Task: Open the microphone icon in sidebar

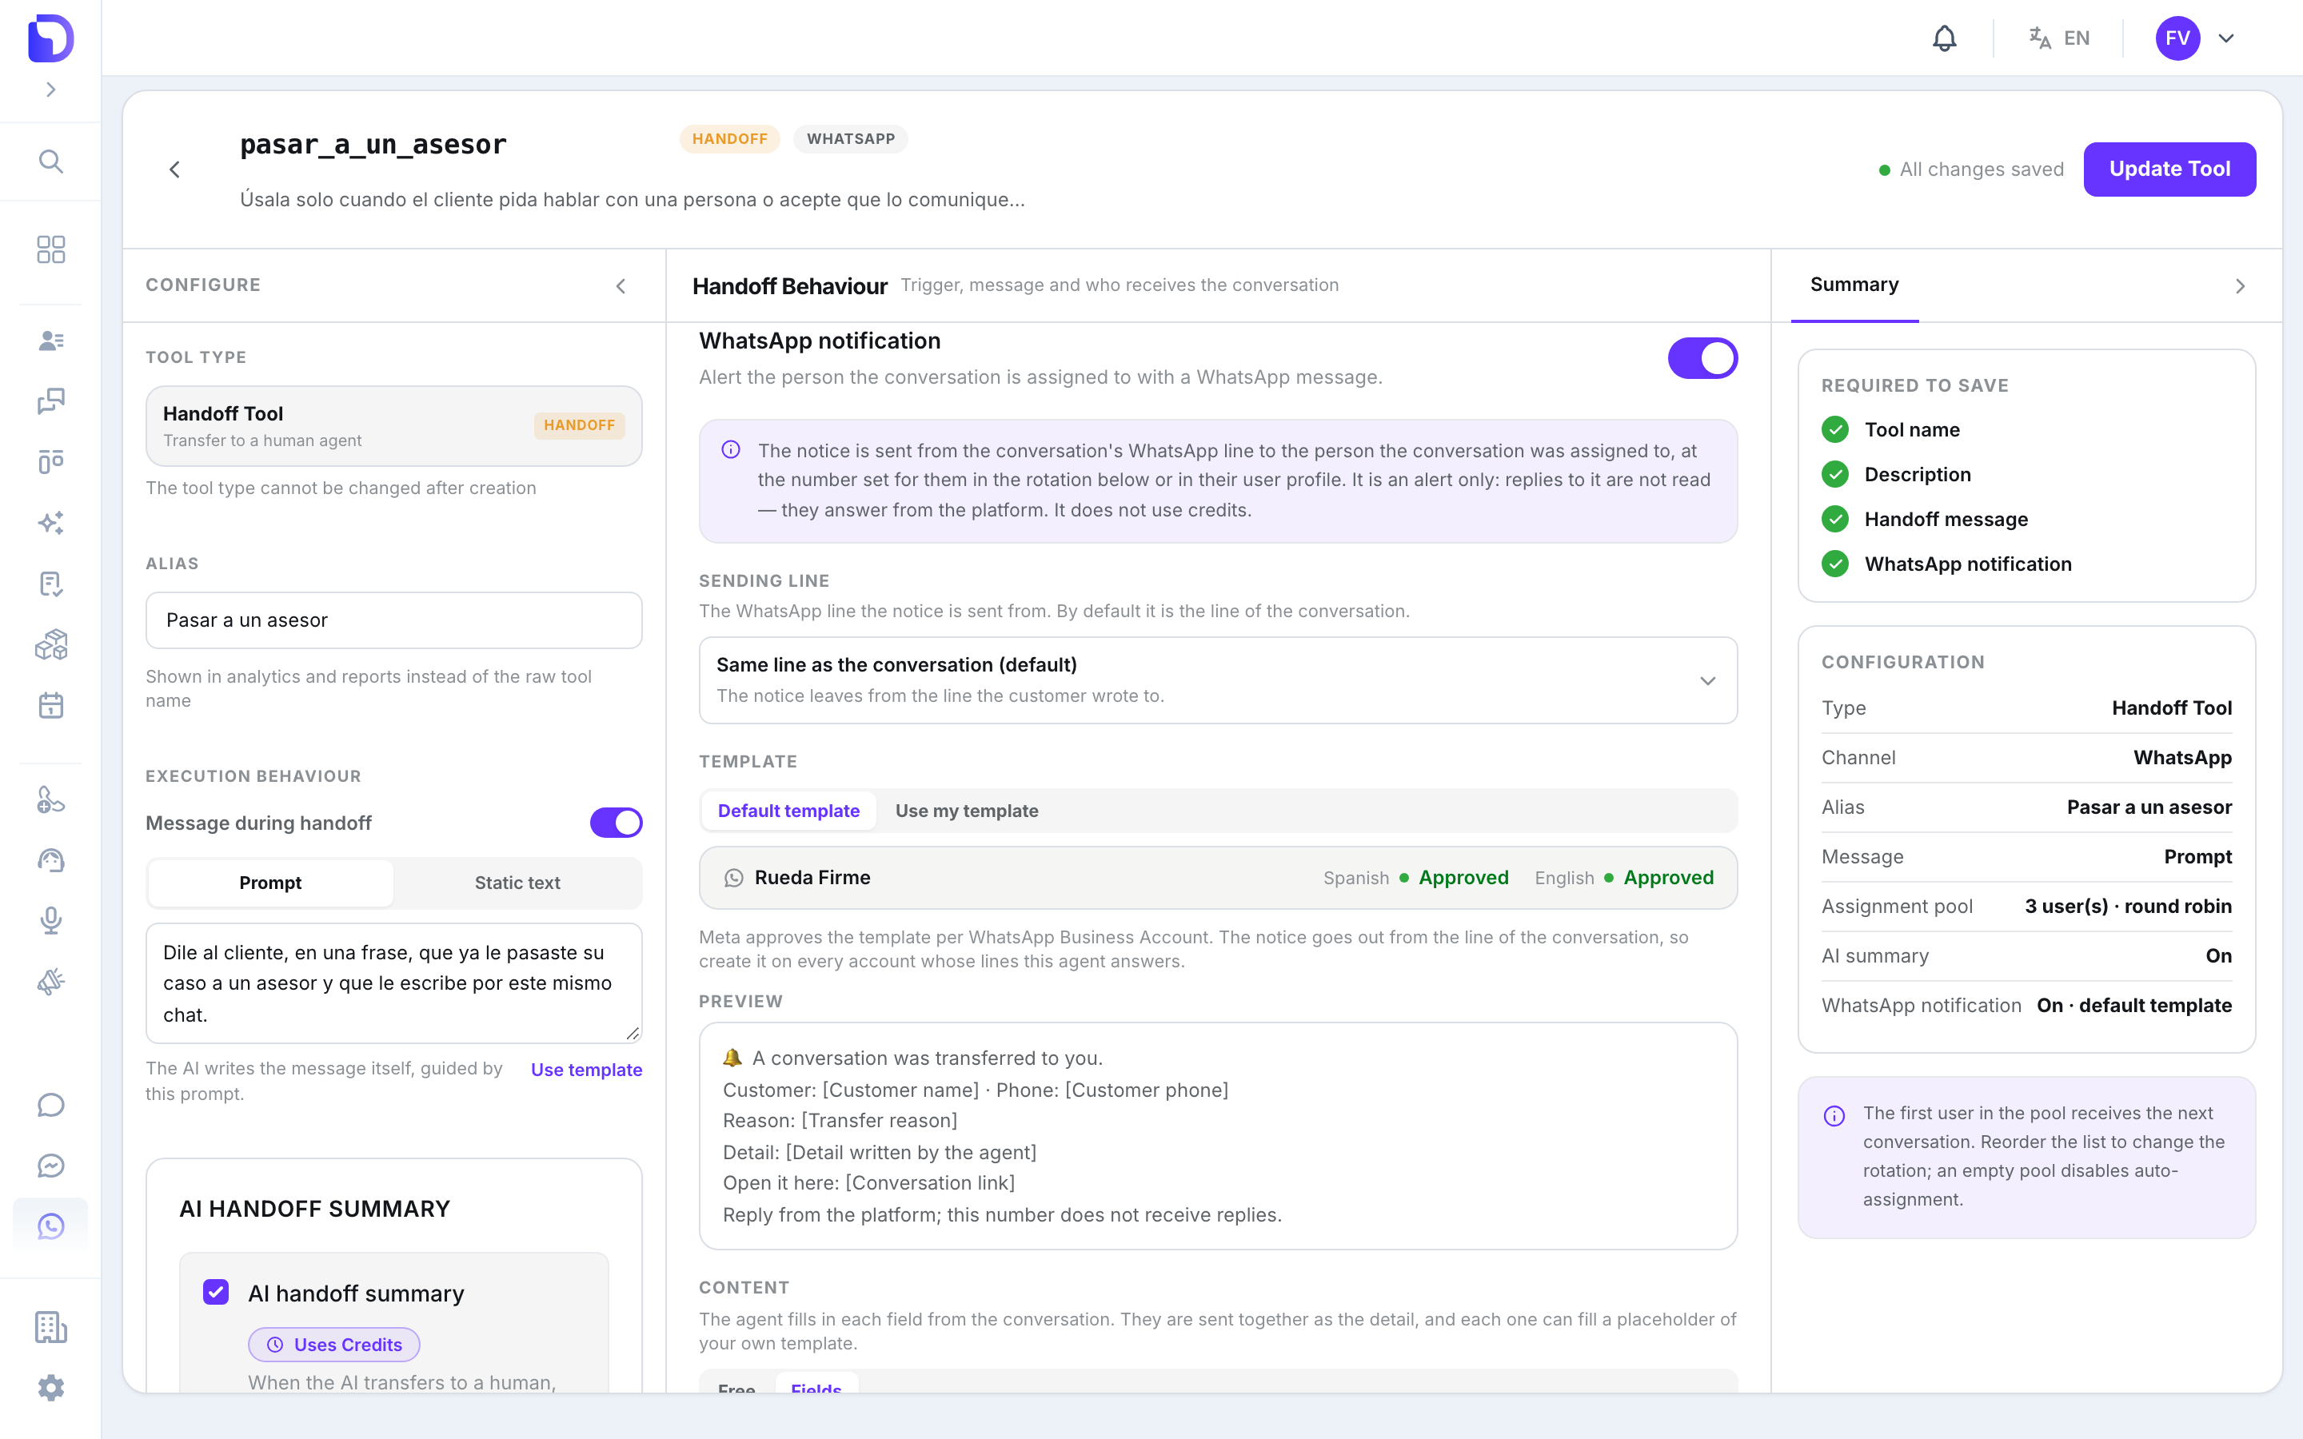Action: point(50,920)
